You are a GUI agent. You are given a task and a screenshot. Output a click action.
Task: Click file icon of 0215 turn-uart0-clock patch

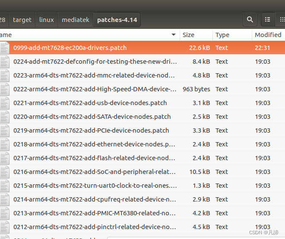4,186
